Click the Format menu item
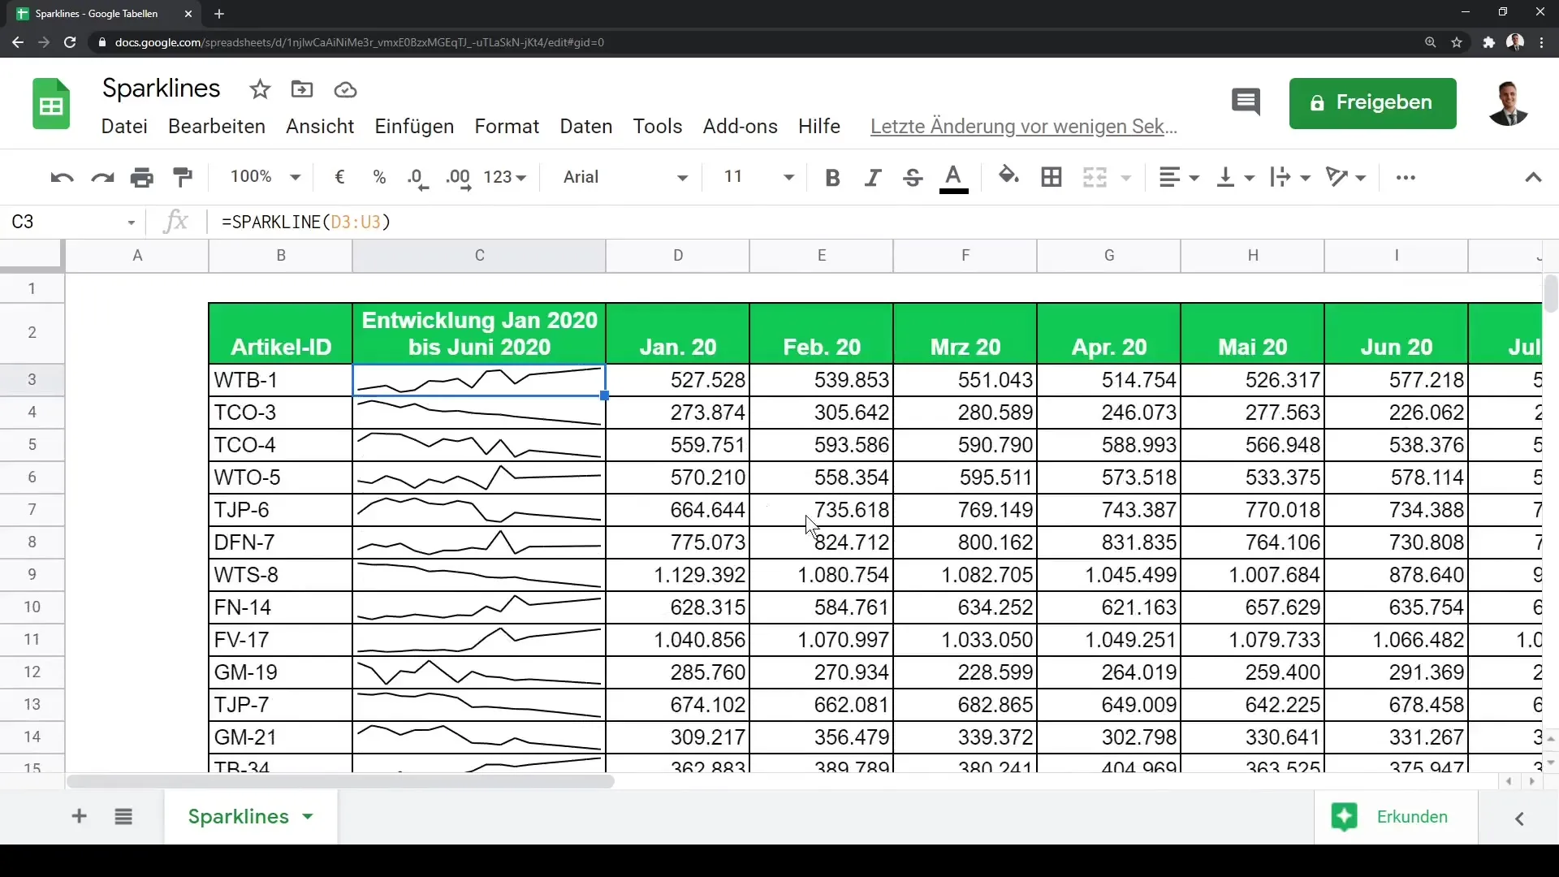The height and width of the screenshot is (877, 1559). 507,127
